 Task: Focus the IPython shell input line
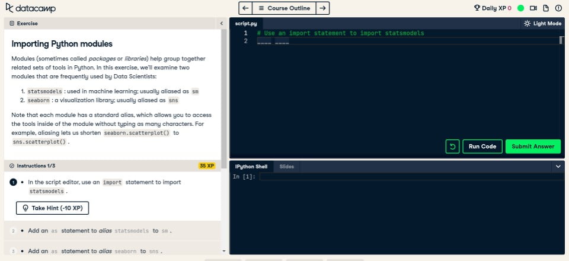(x=412, y=177)
